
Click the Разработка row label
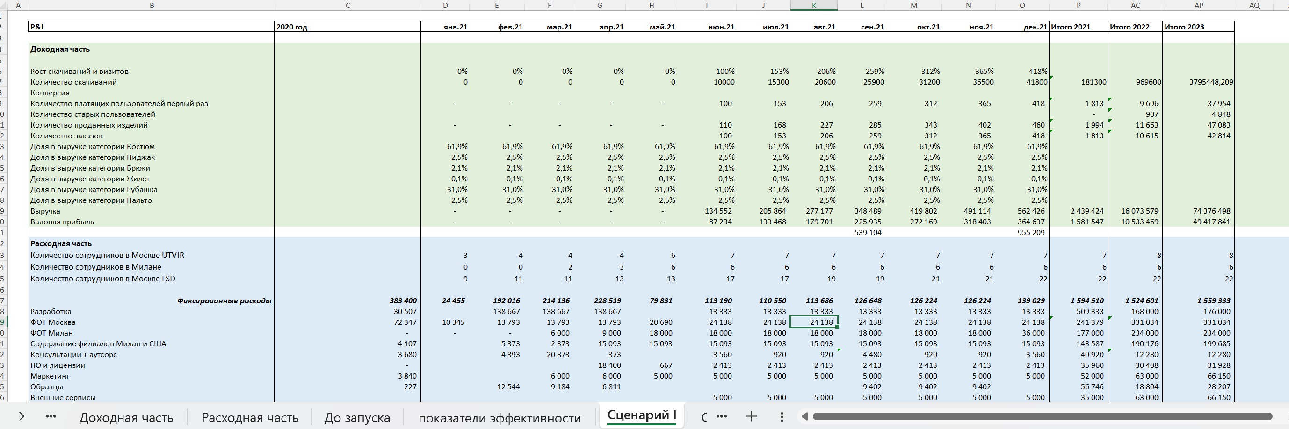(51, 312)
